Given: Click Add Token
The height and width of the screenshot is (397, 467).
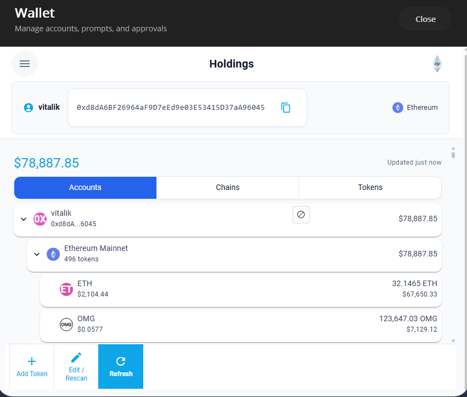Looking at the screenshot, I should pyautogui.click(x=31, y=366).
